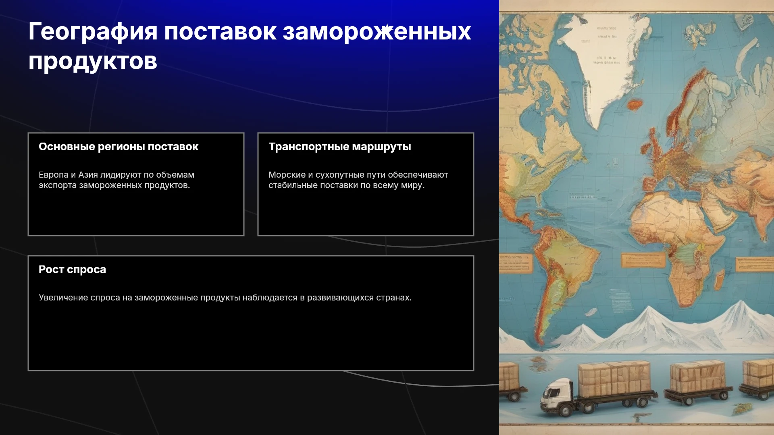Click the Рост спроса heading

[x=72, y=269]
